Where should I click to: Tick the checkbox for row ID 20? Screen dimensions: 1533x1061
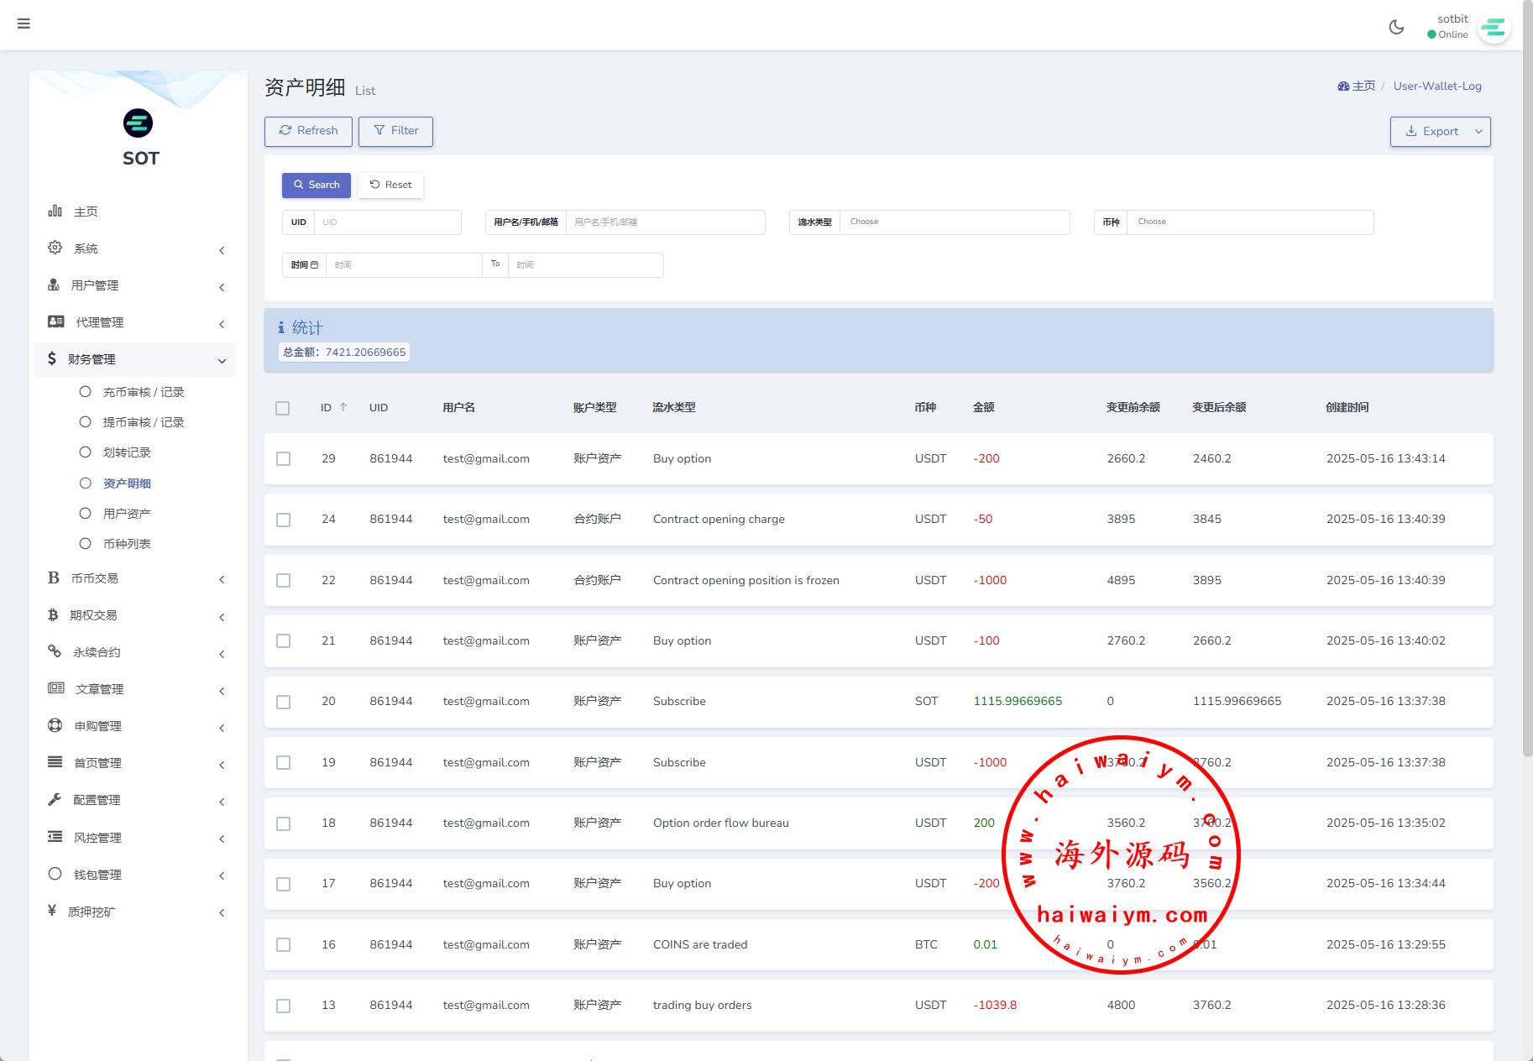tap(283, 702)
